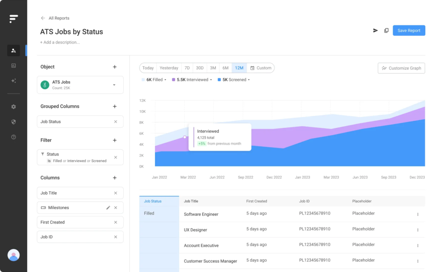Click the send report arrow icon
This screenshot has width=435, height=272.
pos(375,30)
